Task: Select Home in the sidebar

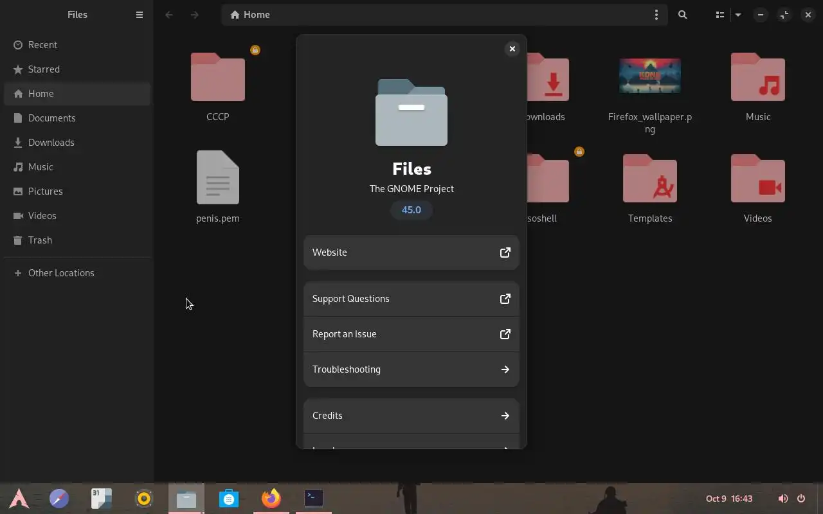Action: click(77, 94)
